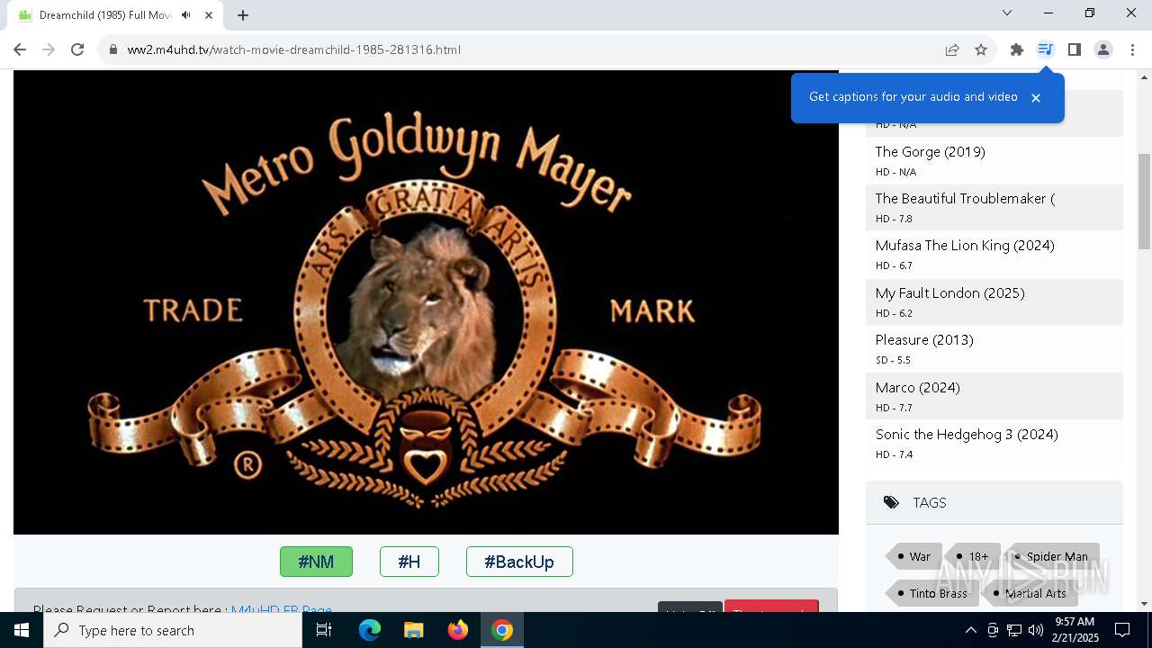This screenshot has width=1152, height=648.
Task: Switch to the #H server
Action: click(409, 562)
